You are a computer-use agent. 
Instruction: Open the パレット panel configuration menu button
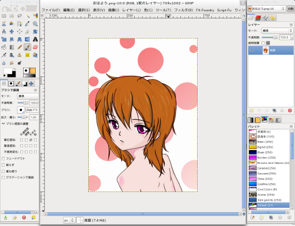point(291,127)
